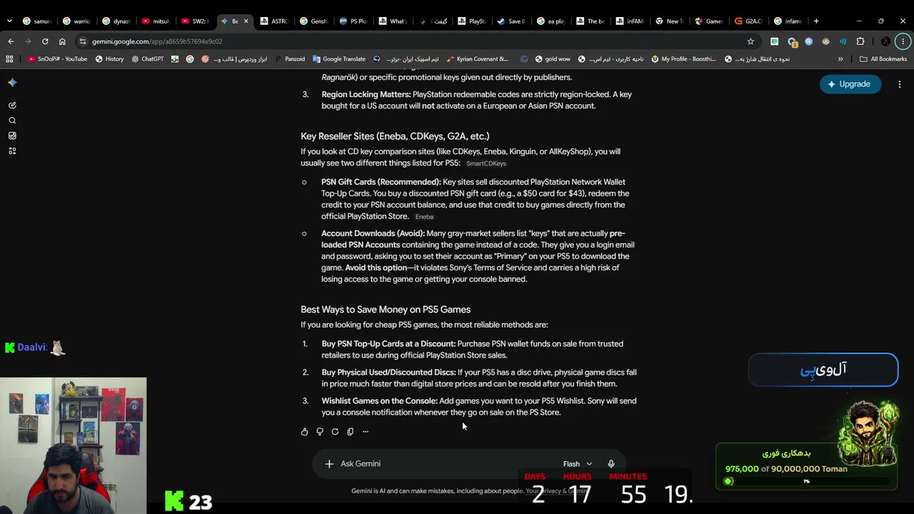914x514 pixels.
Task: Open the All Bookmarks folder
Action: click(883, 59)
